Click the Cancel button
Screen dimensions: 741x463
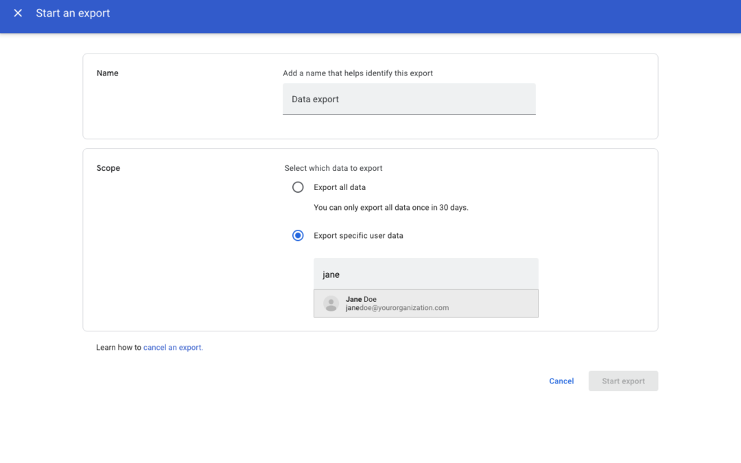(561, 381)
